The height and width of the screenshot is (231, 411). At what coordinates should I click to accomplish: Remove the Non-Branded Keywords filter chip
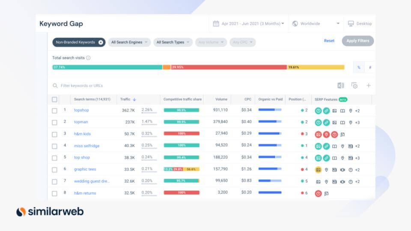point(101,42)
